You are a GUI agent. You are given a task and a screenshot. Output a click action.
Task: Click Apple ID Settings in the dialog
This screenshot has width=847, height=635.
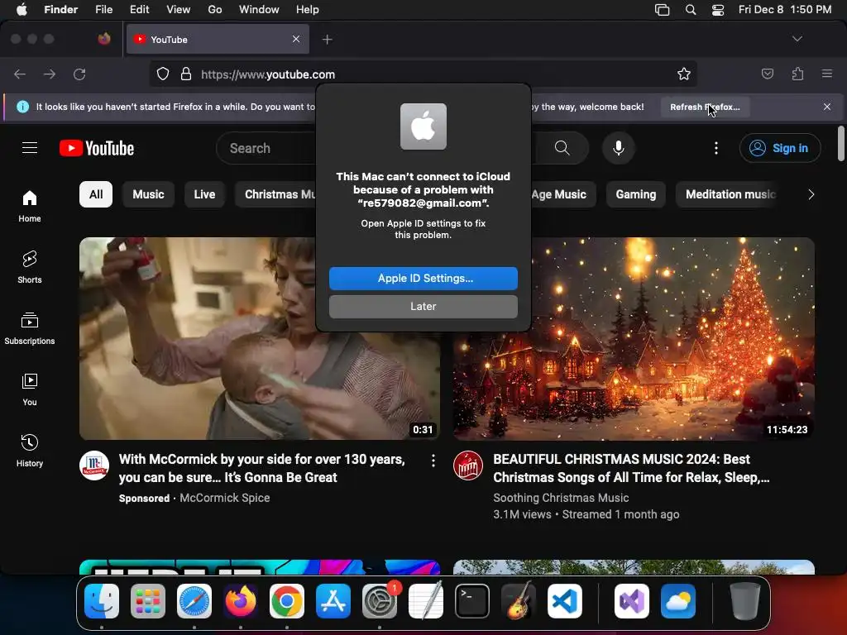click(423, 278)
